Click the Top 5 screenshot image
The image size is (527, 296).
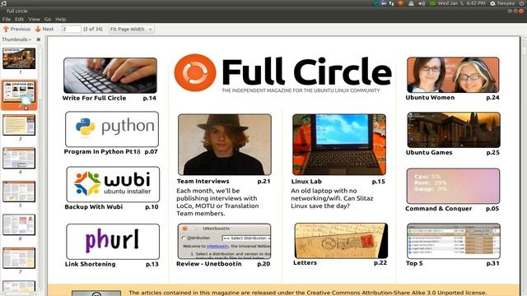click(454, 241)
